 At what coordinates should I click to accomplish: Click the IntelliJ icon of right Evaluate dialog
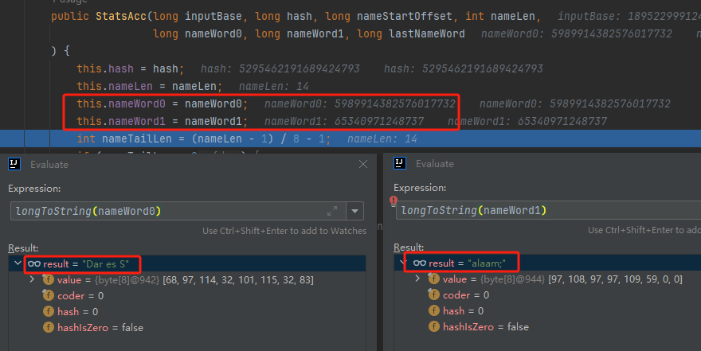[400, 163]
